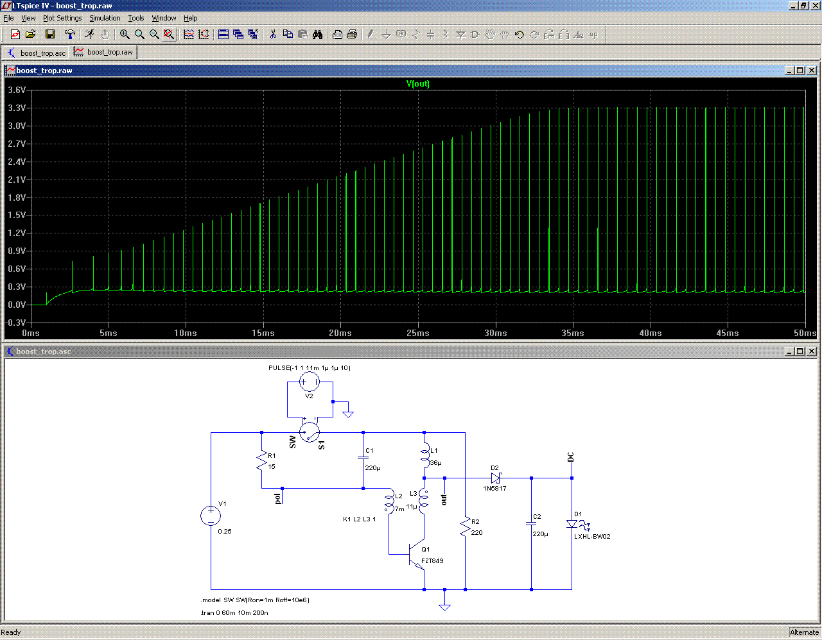Click the V[out] trace label
Viewport: 822px width, 640px height.
click(x=418, y=84)
